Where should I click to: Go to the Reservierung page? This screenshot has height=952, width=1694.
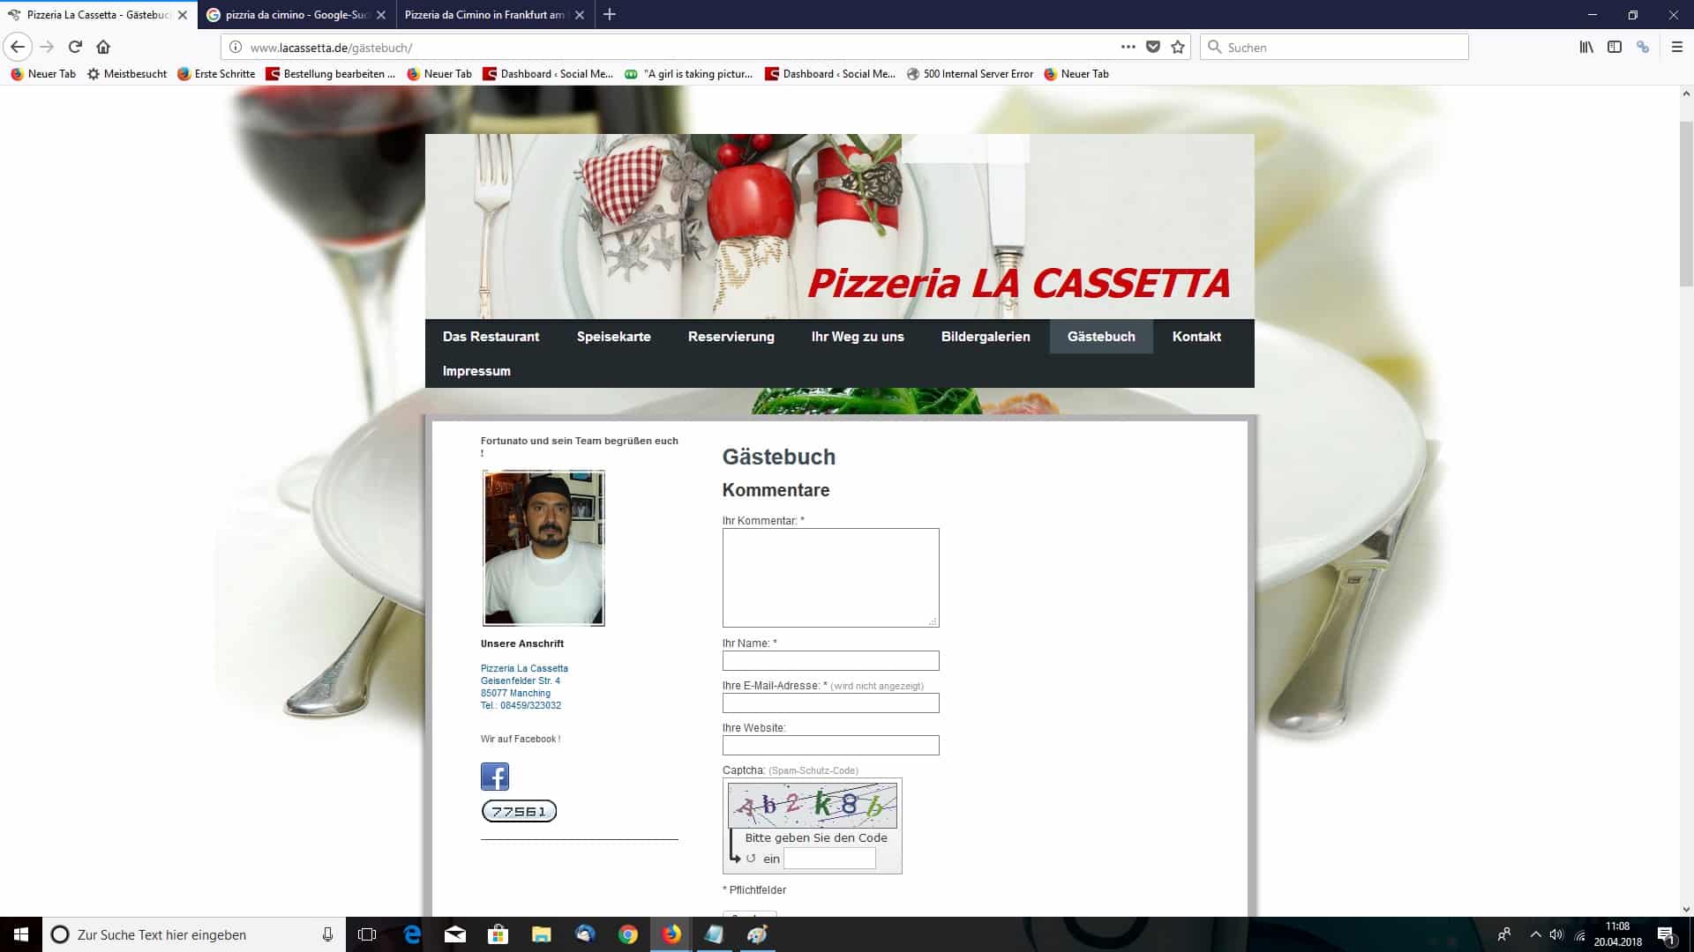click(x=731, y=337)
